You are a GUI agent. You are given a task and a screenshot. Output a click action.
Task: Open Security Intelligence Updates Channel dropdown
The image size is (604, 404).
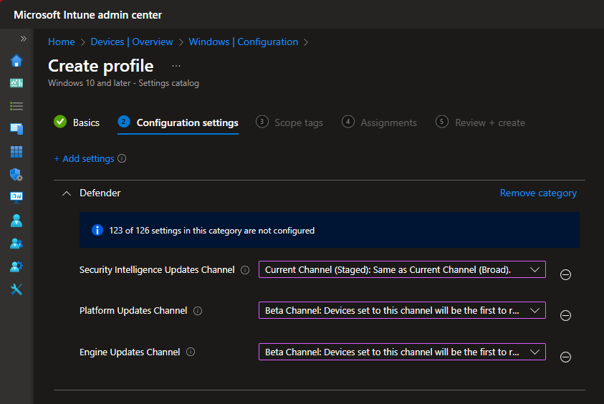click(402, 269)
